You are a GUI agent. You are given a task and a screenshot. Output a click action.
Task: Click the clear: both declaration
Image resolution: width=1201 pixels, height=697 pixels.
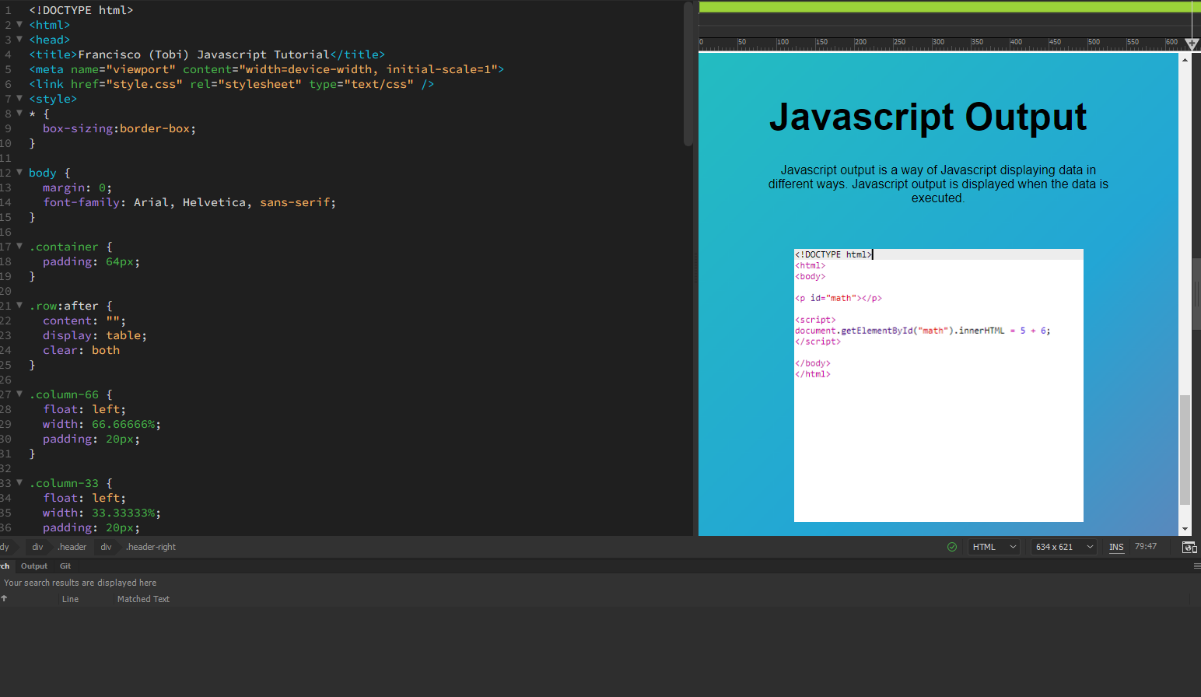[x=81, y=350]
